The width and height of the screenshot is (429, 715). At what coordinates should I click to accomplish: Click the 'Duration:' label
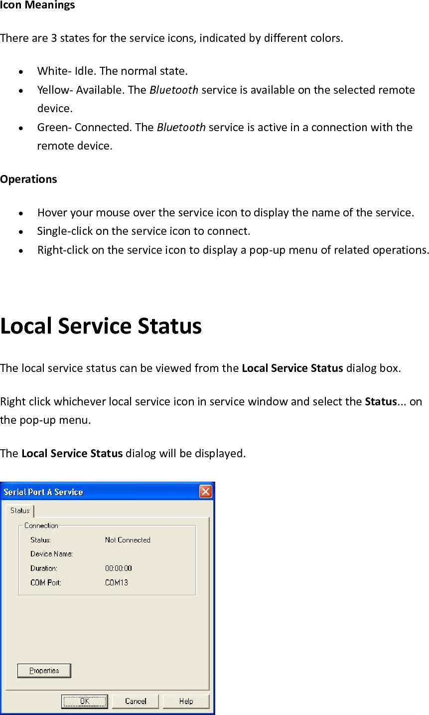click(43, 568)
